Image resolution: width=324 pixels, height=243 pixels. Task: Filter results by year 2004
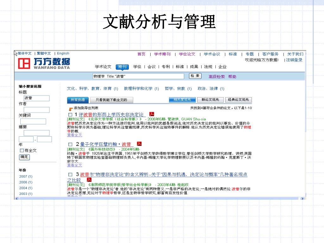(x=26, y=188)
